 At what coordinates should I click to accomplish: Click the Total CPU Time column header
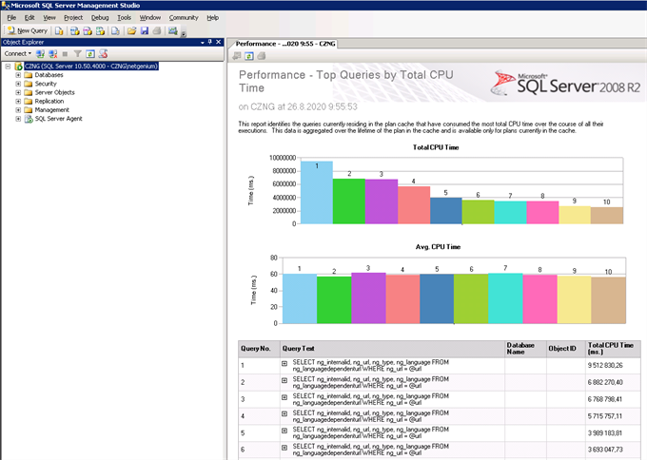click(613, 349)
